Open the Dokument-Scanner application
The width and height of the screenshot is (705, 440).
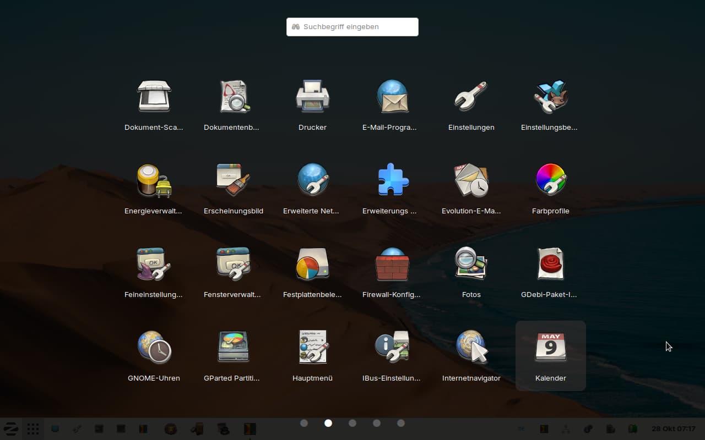pyautogui.click(x=154, y=97)
